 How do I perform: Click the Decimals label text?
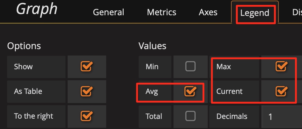[232, 116]
